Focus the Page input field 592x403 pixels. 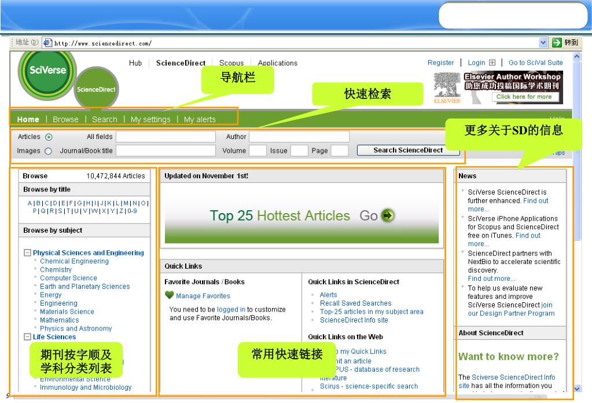tap(340, 151)
